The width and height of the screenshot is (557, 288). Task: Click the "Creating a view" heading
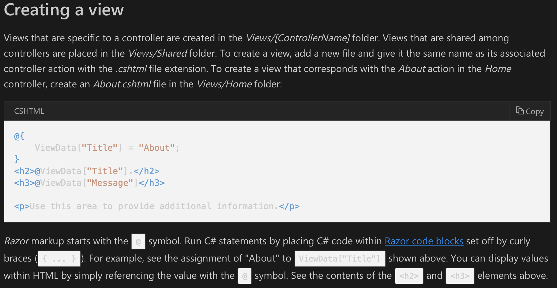pos(64,10)
